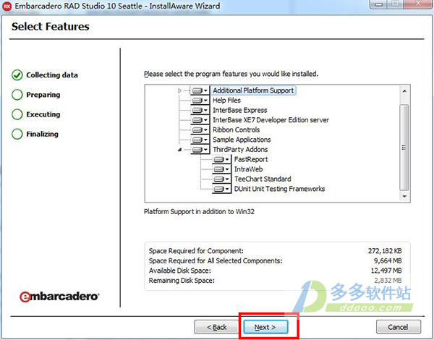434x340 pixels.
Task: Select the Sample Applications feature
Action: (242, 140)
